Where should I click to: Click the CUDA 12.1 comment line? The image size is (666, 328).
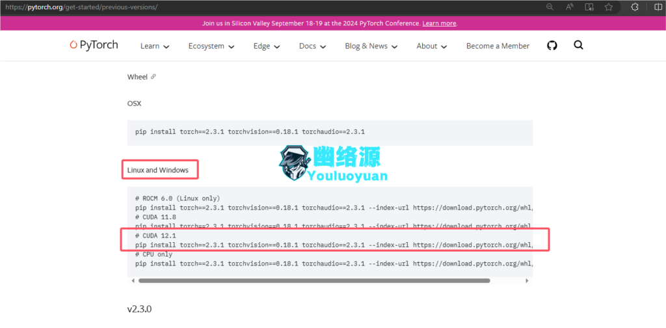click(155, 236)
